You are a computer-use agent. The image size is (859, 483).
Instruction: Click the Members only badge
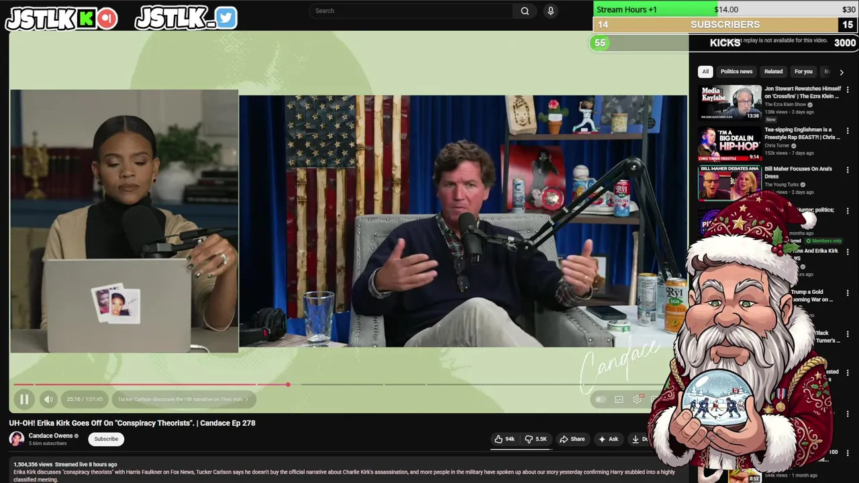824,241
